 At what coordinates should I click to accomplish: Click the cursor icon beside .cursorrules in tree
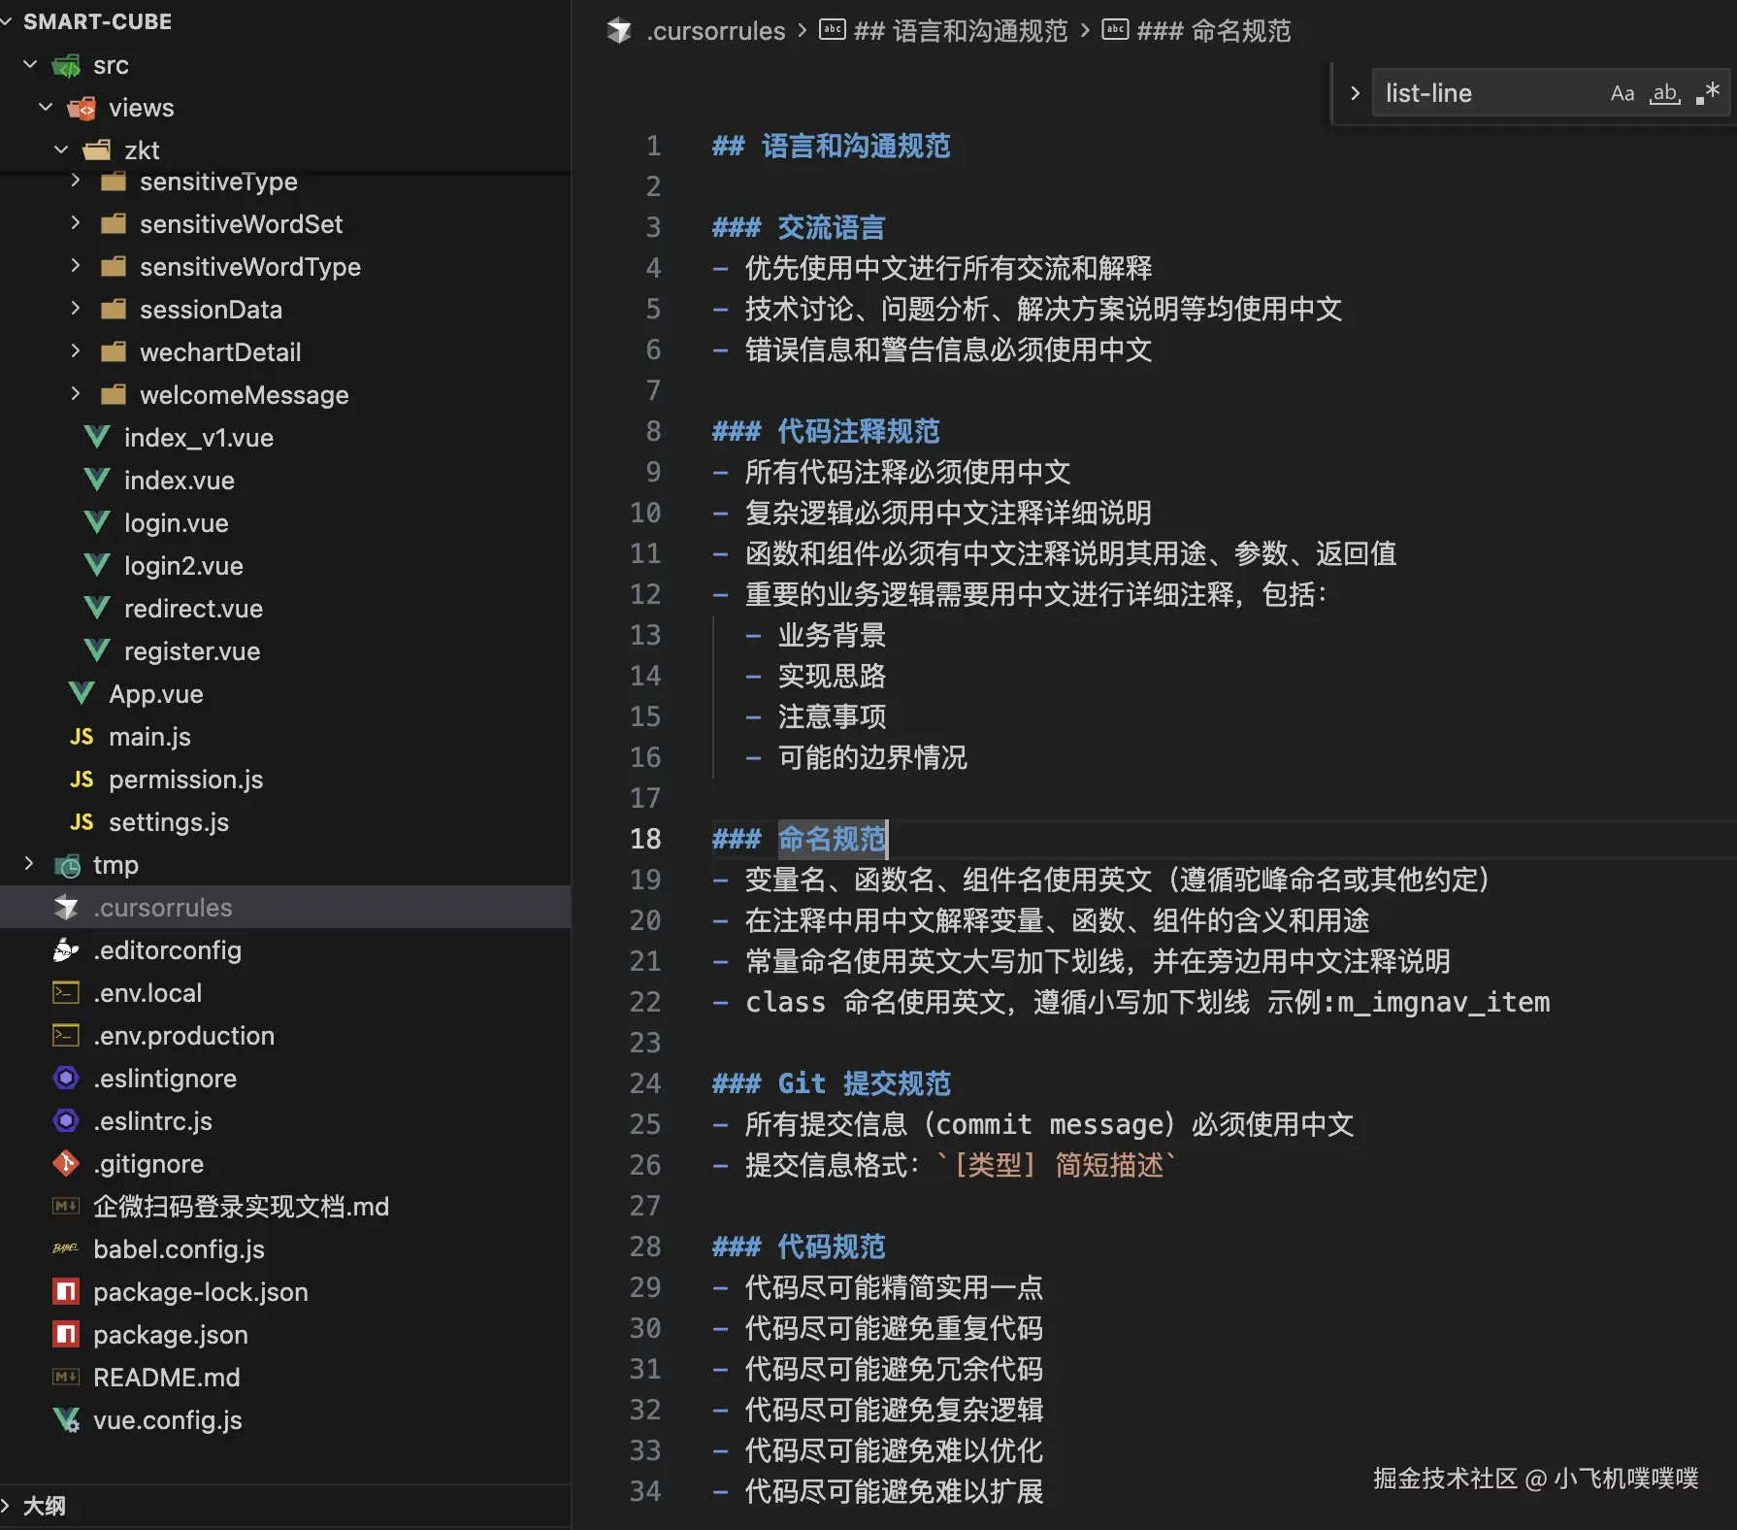pos(66,908)
